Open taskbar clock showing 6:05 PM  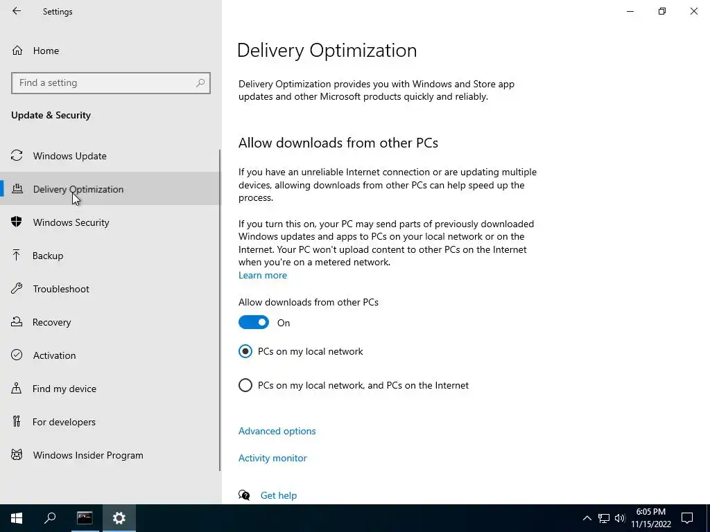650,518
